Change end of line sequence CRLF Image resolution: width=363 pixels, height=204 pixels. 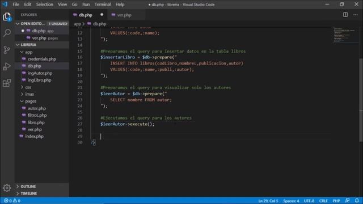(x=323, y=201)
